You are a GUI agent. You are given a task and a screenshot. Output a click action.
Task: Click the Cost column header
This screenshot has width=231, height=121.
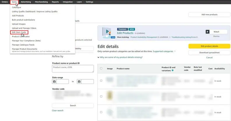pos(210,69)
